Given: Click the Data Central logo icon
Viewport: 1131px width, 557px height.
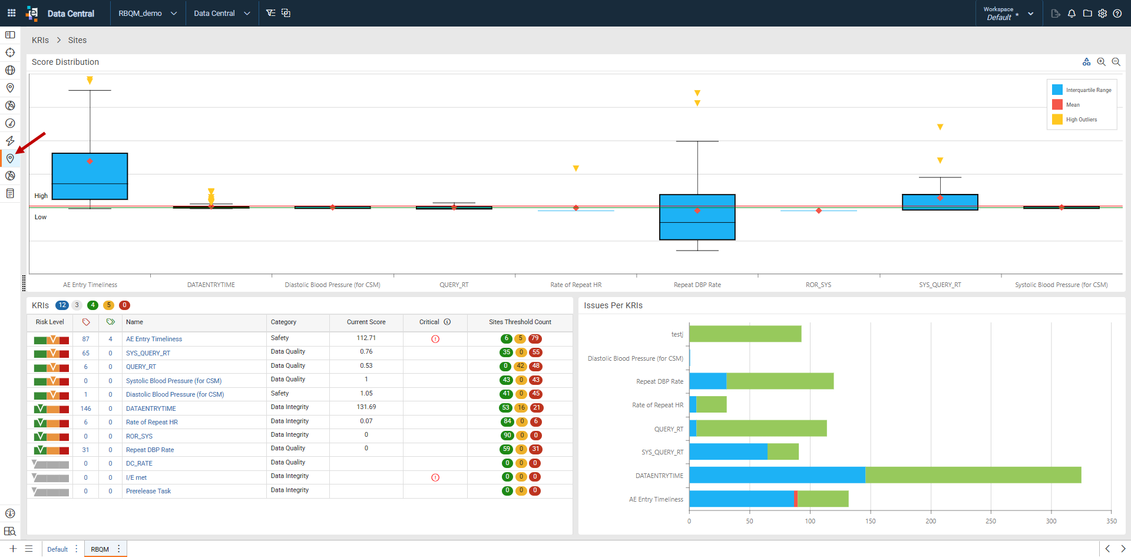Looking at the screenshot, I should [x=32, y=13].
